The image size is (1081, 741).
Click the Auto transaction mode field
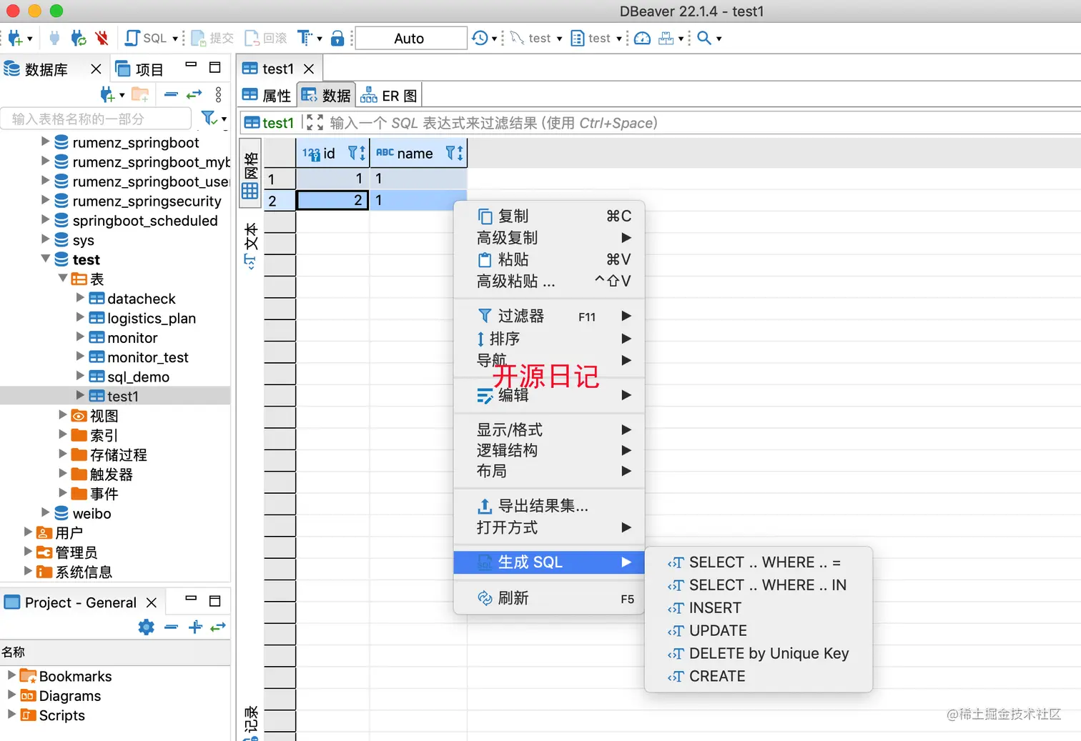click(410, 38)
